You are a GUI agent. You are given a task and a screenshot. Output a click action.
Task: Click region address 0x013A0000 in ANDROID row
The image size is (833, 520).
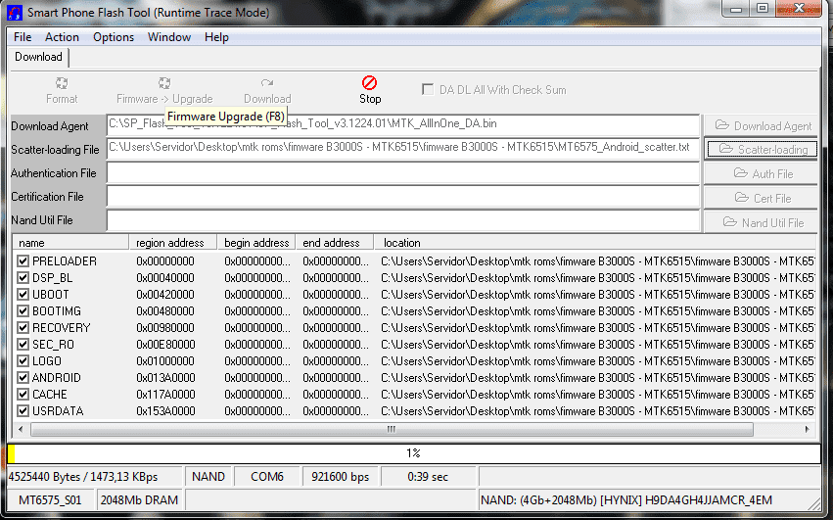165,377
